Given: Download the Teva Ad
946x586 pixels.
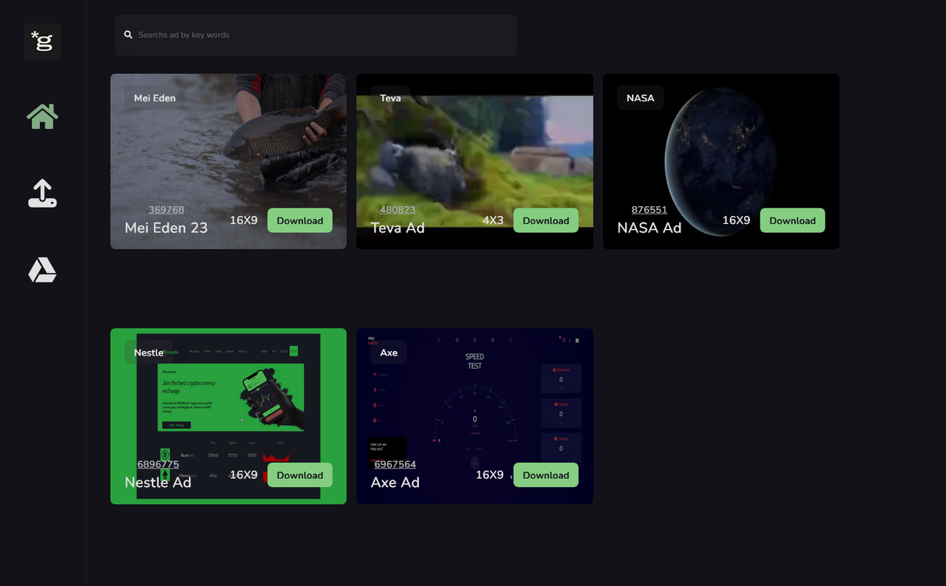Looking at the screenshot, I should click(x=545, y=220).
